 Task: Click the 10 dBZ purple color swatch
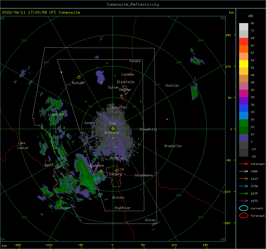(244, 138)
